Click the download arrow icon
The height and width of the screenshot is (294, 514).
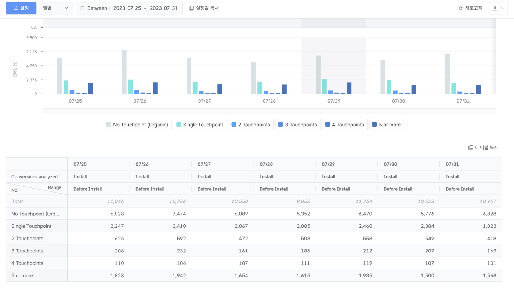tap(495, 8)
